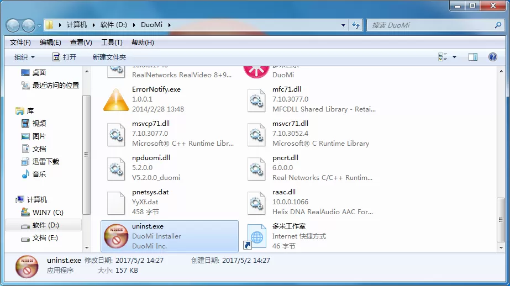Open the address bar history dropdown

click(x=343, y=25)
